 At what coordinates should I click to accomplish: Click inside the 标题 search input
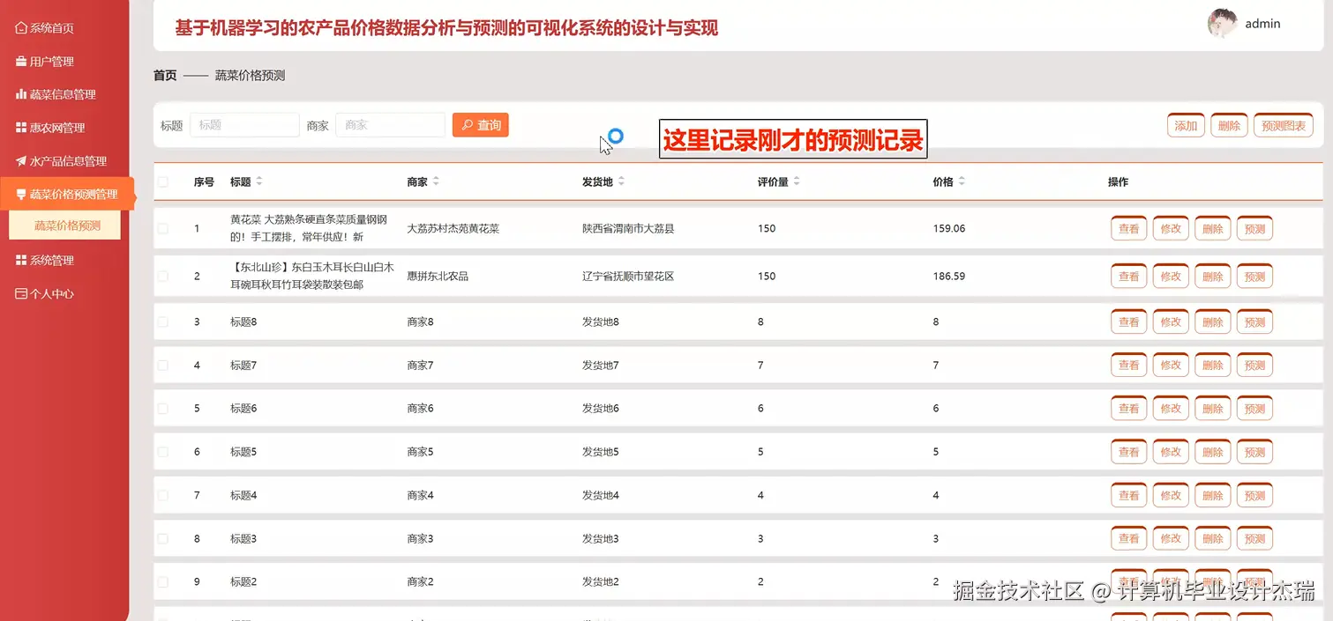tap(244, 124)
